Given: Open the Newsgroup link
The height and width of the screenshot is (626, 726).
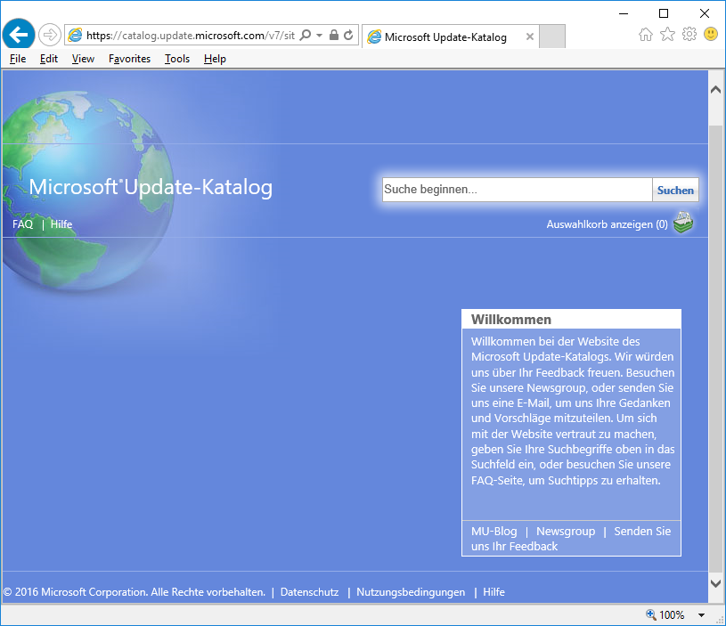Looking at the screenshot, I should [566, 531].
